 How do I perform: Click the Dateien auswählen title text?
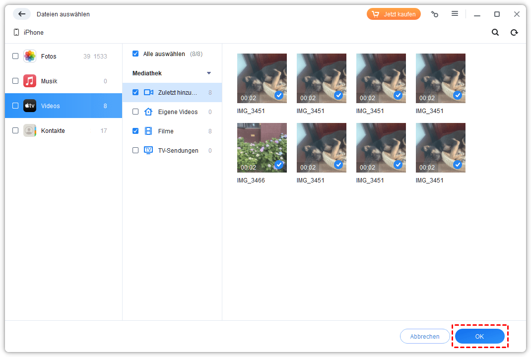pos(64,14)
